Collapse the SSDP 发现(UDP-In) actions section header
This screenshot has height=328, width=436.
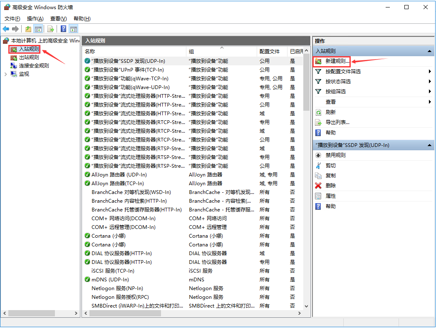click(429, 145)
